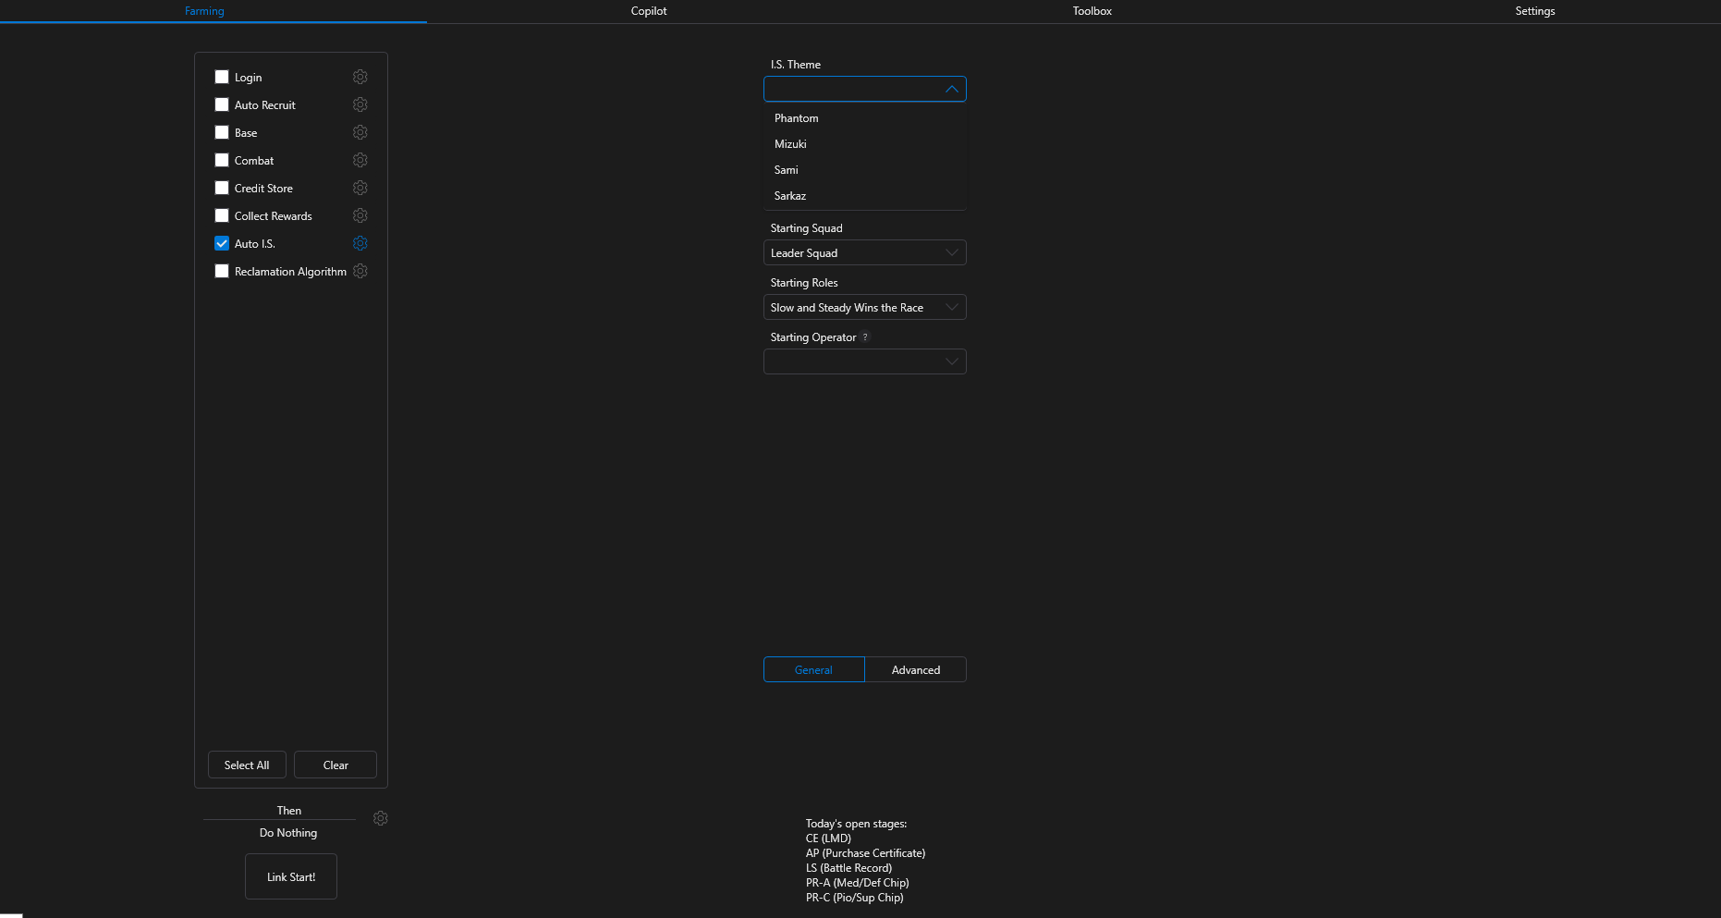Click the PR-A (Med/Def Chip) stage entry
The height and width of the screenshot is (918, 1721).
click(x=858, y=883)
